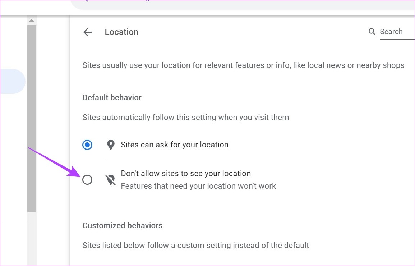
Task: Click 'Don't allow sites to see your location' text
Action: [x=186, y=173]
